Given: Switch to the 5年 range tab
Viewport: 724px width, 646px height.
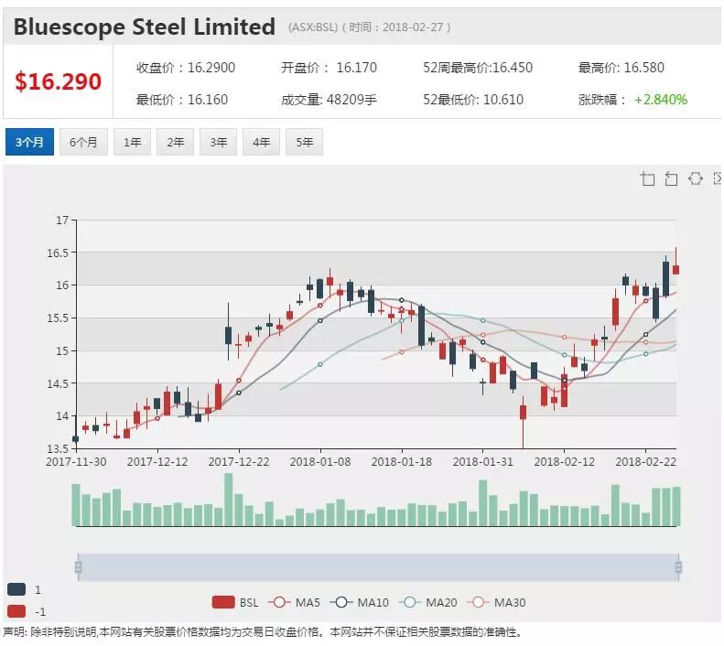Looking at the screenshot, I should [304, 142].
